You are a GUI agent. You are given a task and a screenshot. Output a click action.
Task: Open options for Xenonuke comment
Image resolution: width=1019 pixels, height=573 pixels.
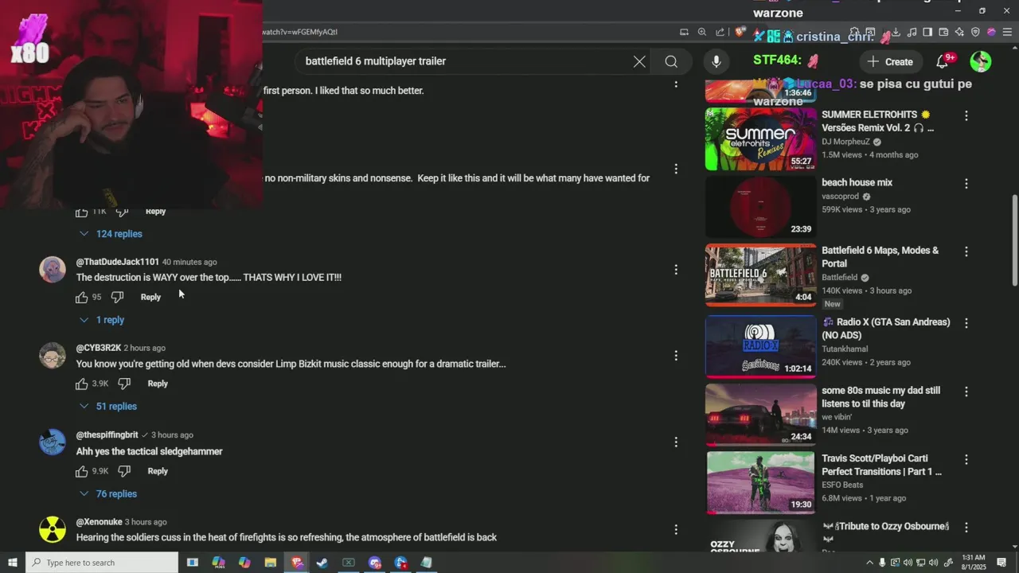pyautogui.click(x=676, y=529)
